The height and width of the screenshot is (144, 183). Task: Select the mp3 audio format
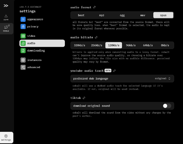[x=101, y=15]
